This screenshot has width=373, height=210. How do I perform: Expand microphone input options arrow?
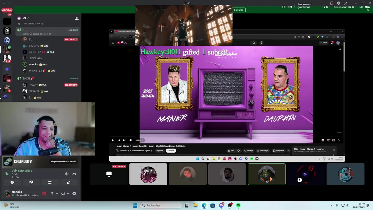(x=57, y=193)
